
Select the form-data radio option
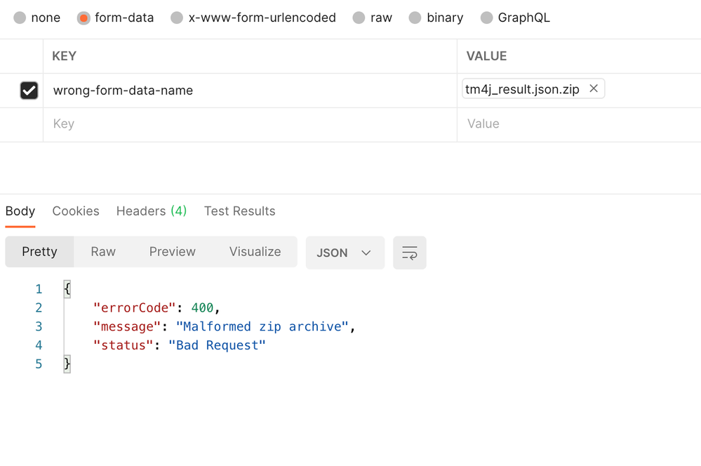coord(84,18)
